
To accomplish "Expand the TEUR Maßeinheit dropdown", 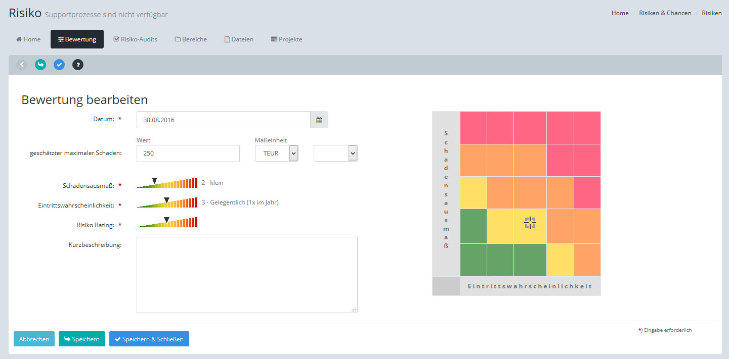I will pos(276,153).
